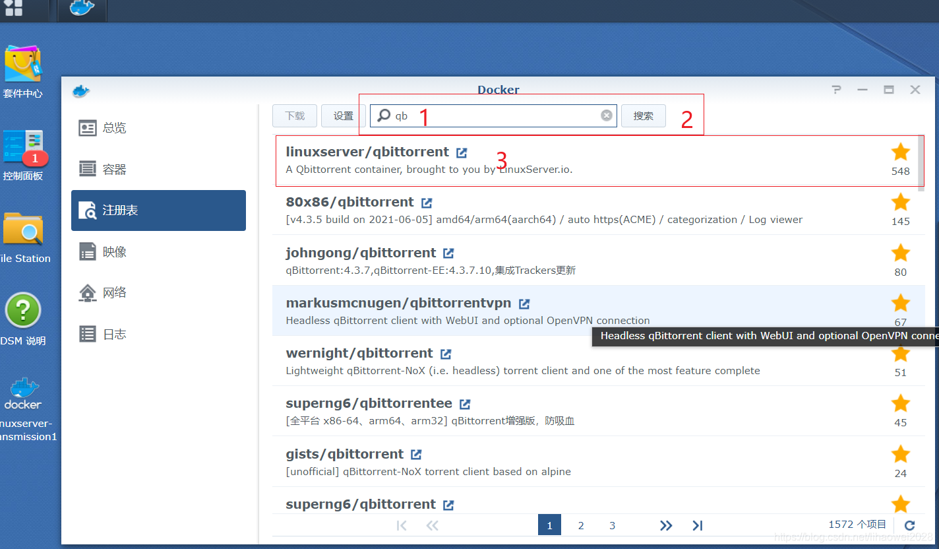Image resolution: width=939 pixels, height=549 pixels.
Task: Open linuxserver/qbittorrent external link icon
Action: [462, 152]
